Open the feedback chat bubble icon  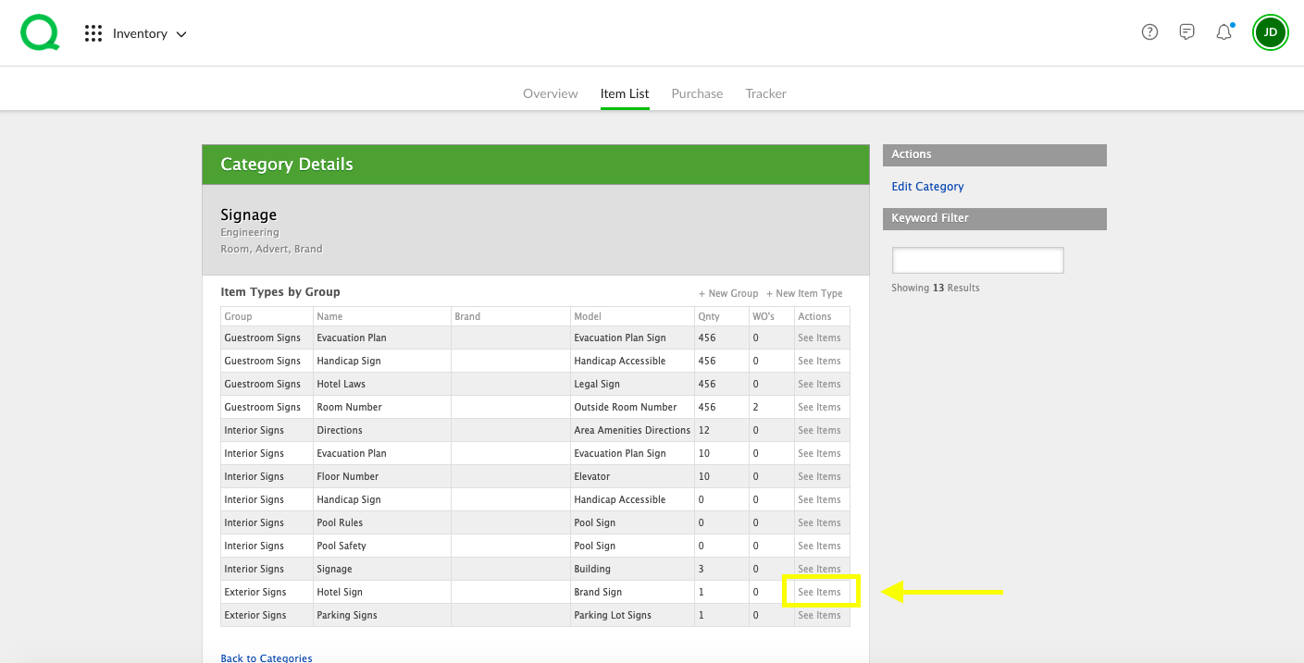(x=1186, y=31)
